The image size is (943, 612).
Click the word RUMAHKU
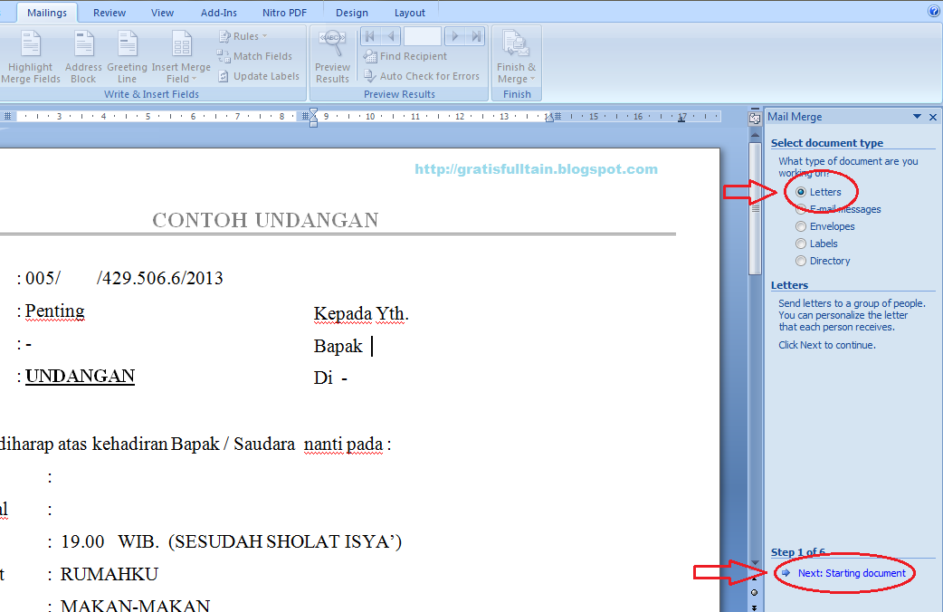click(109, 574)
